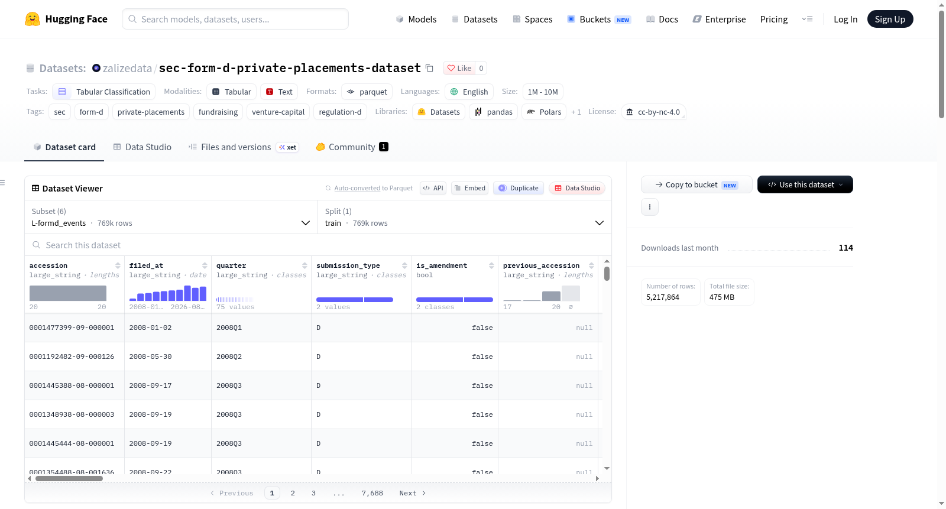This screenshot has height=509, width=946.
Task: Click the Embed button
Action: point(469,188)
